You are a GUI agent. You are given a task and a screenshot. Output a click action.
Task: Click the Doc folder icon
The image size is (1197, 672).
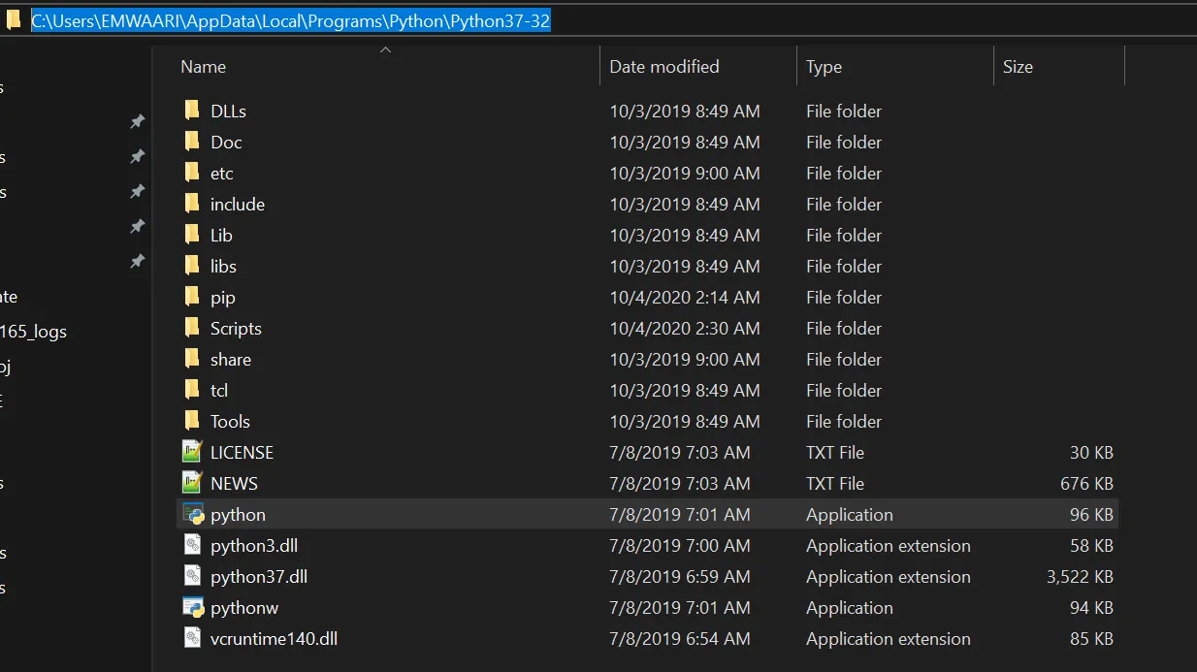[192, 142]
